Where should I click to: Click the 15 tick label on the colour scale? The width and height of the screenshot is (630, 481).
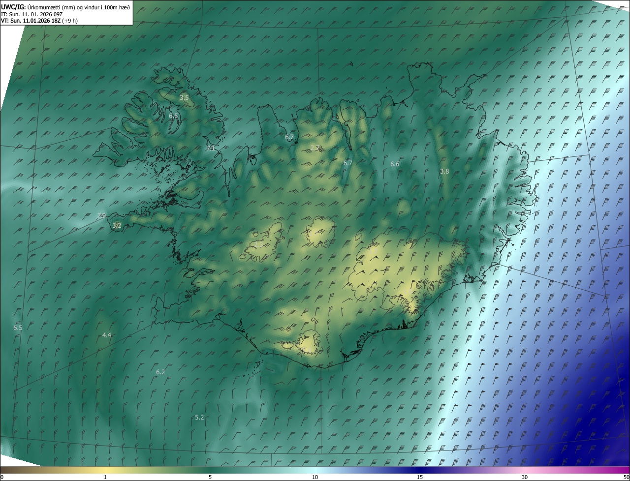point(420,477)
